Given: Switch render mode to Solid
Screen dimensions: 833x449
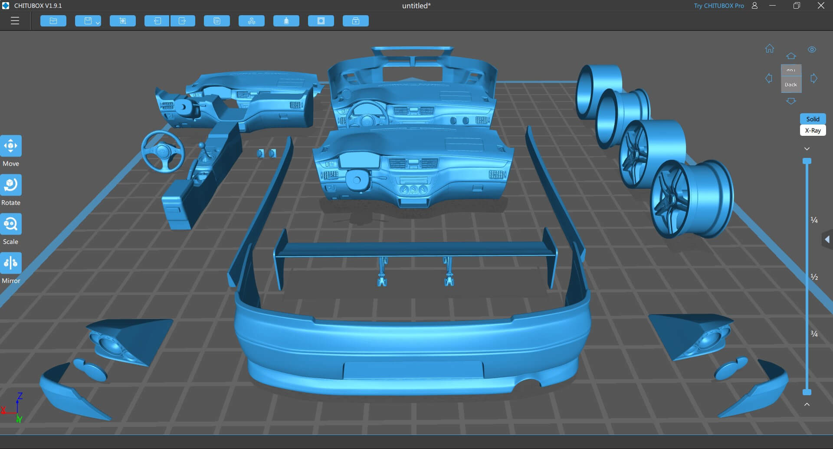Looking at the screenshot, I should (813, 119).
